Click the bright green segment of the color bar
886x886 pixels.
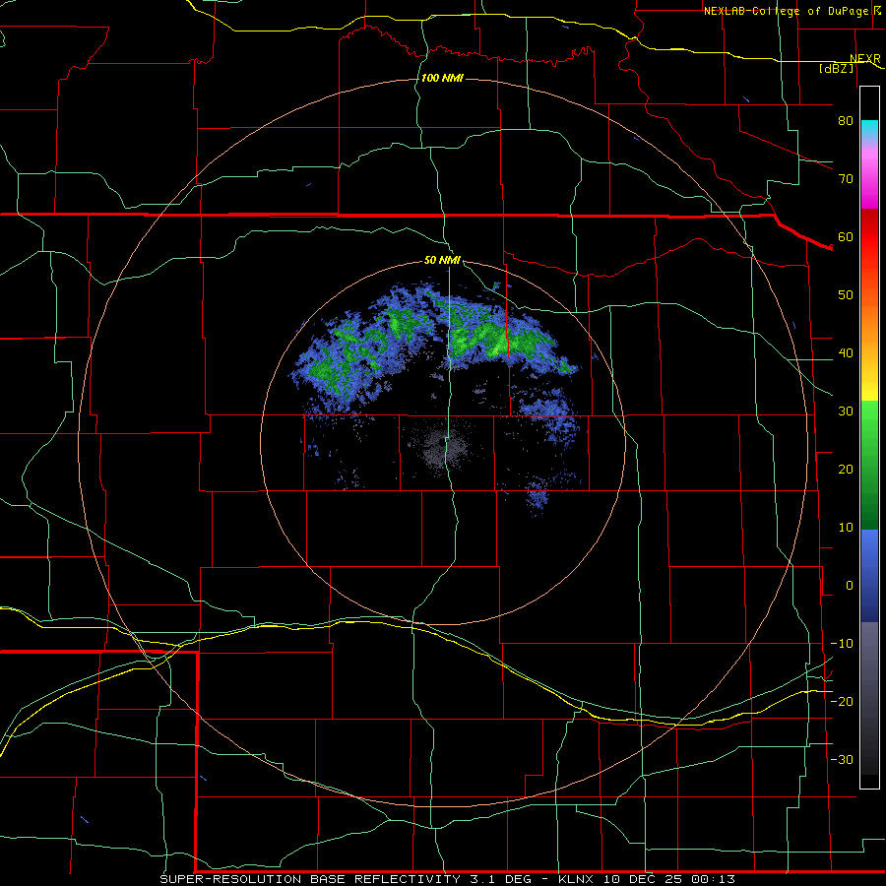tap(869, 421)
